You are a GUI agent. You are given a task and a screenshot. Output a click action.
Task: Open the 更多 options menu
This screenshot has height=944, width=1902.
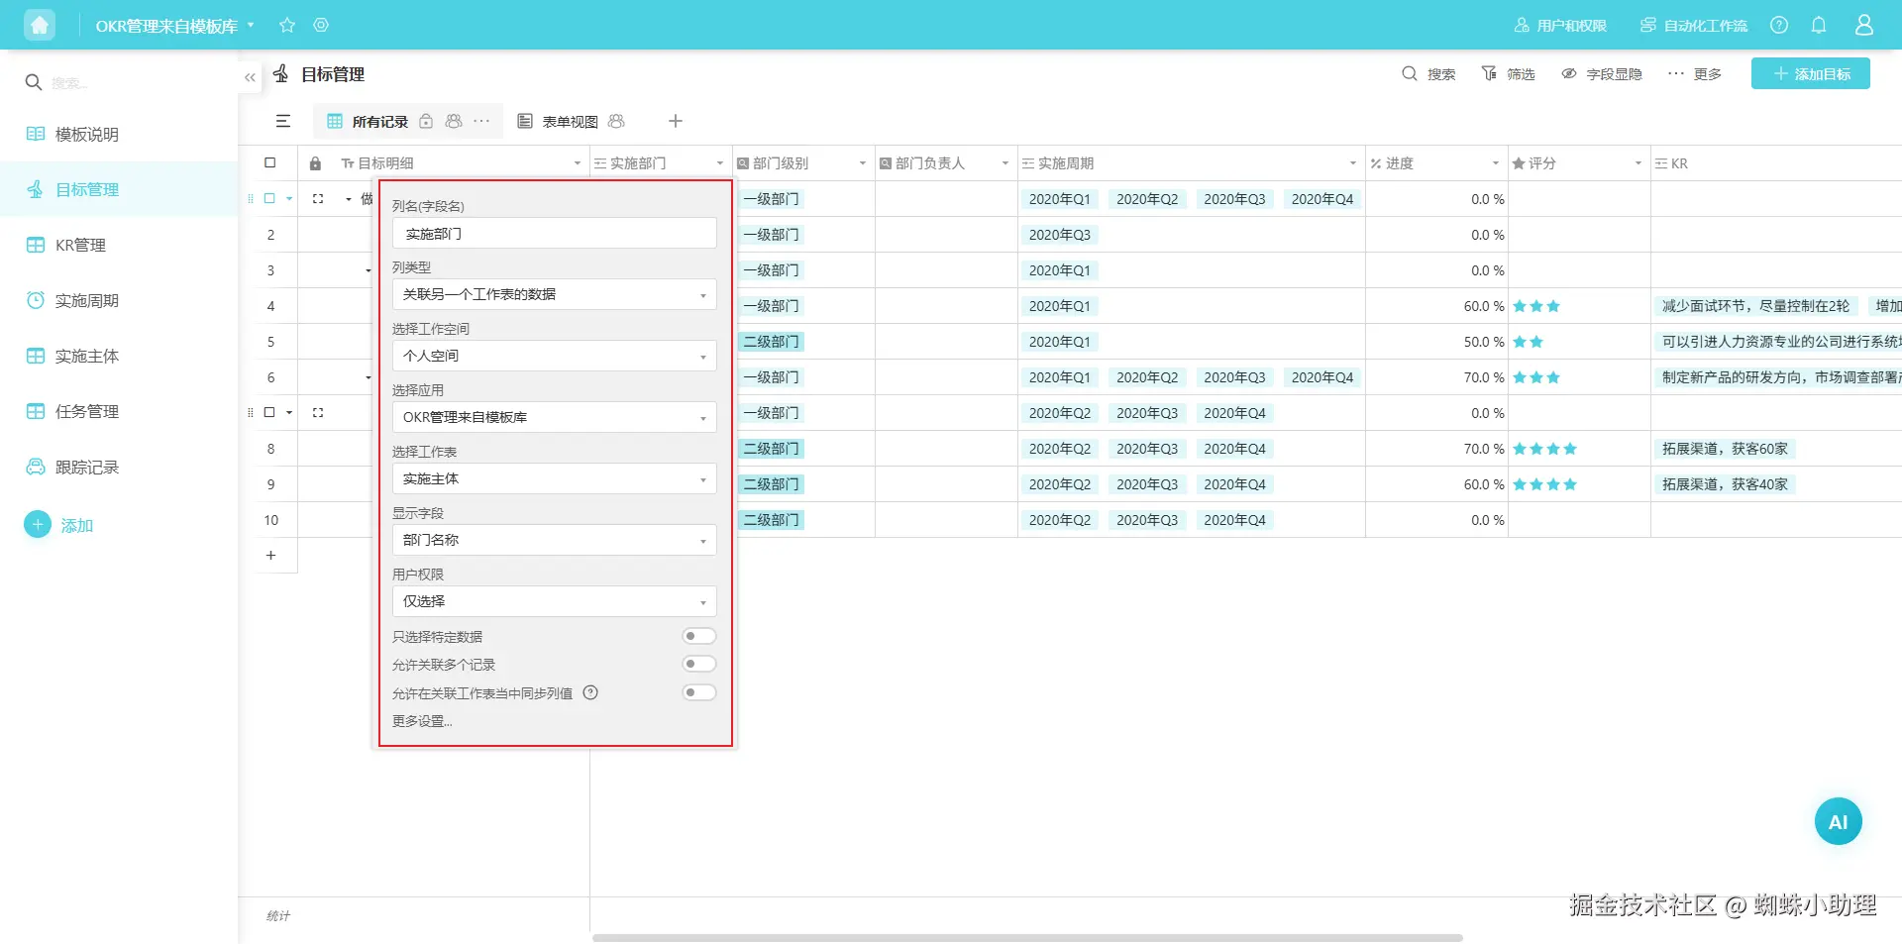(1695, 74)
